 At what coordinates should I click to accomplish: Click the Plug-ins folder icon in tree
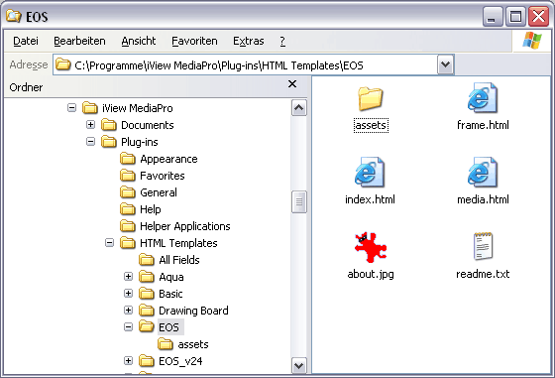click(x=109, y=142)
